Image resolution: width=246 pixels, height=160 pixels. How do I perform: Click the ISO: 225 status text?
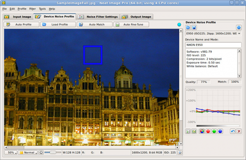[x=170, y=152]
